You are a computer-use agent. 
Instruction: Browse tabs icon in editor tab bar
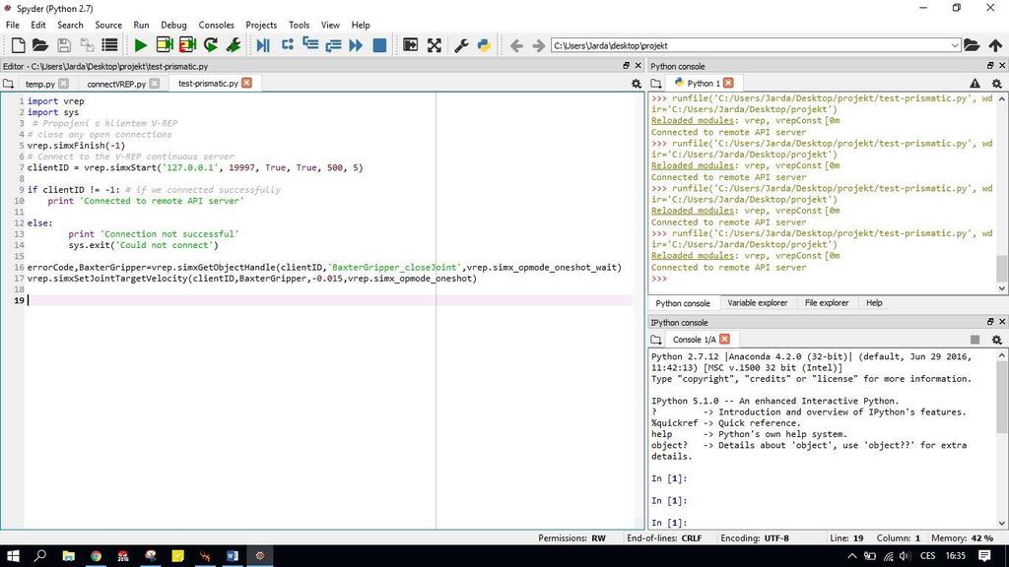click(8, 84)
